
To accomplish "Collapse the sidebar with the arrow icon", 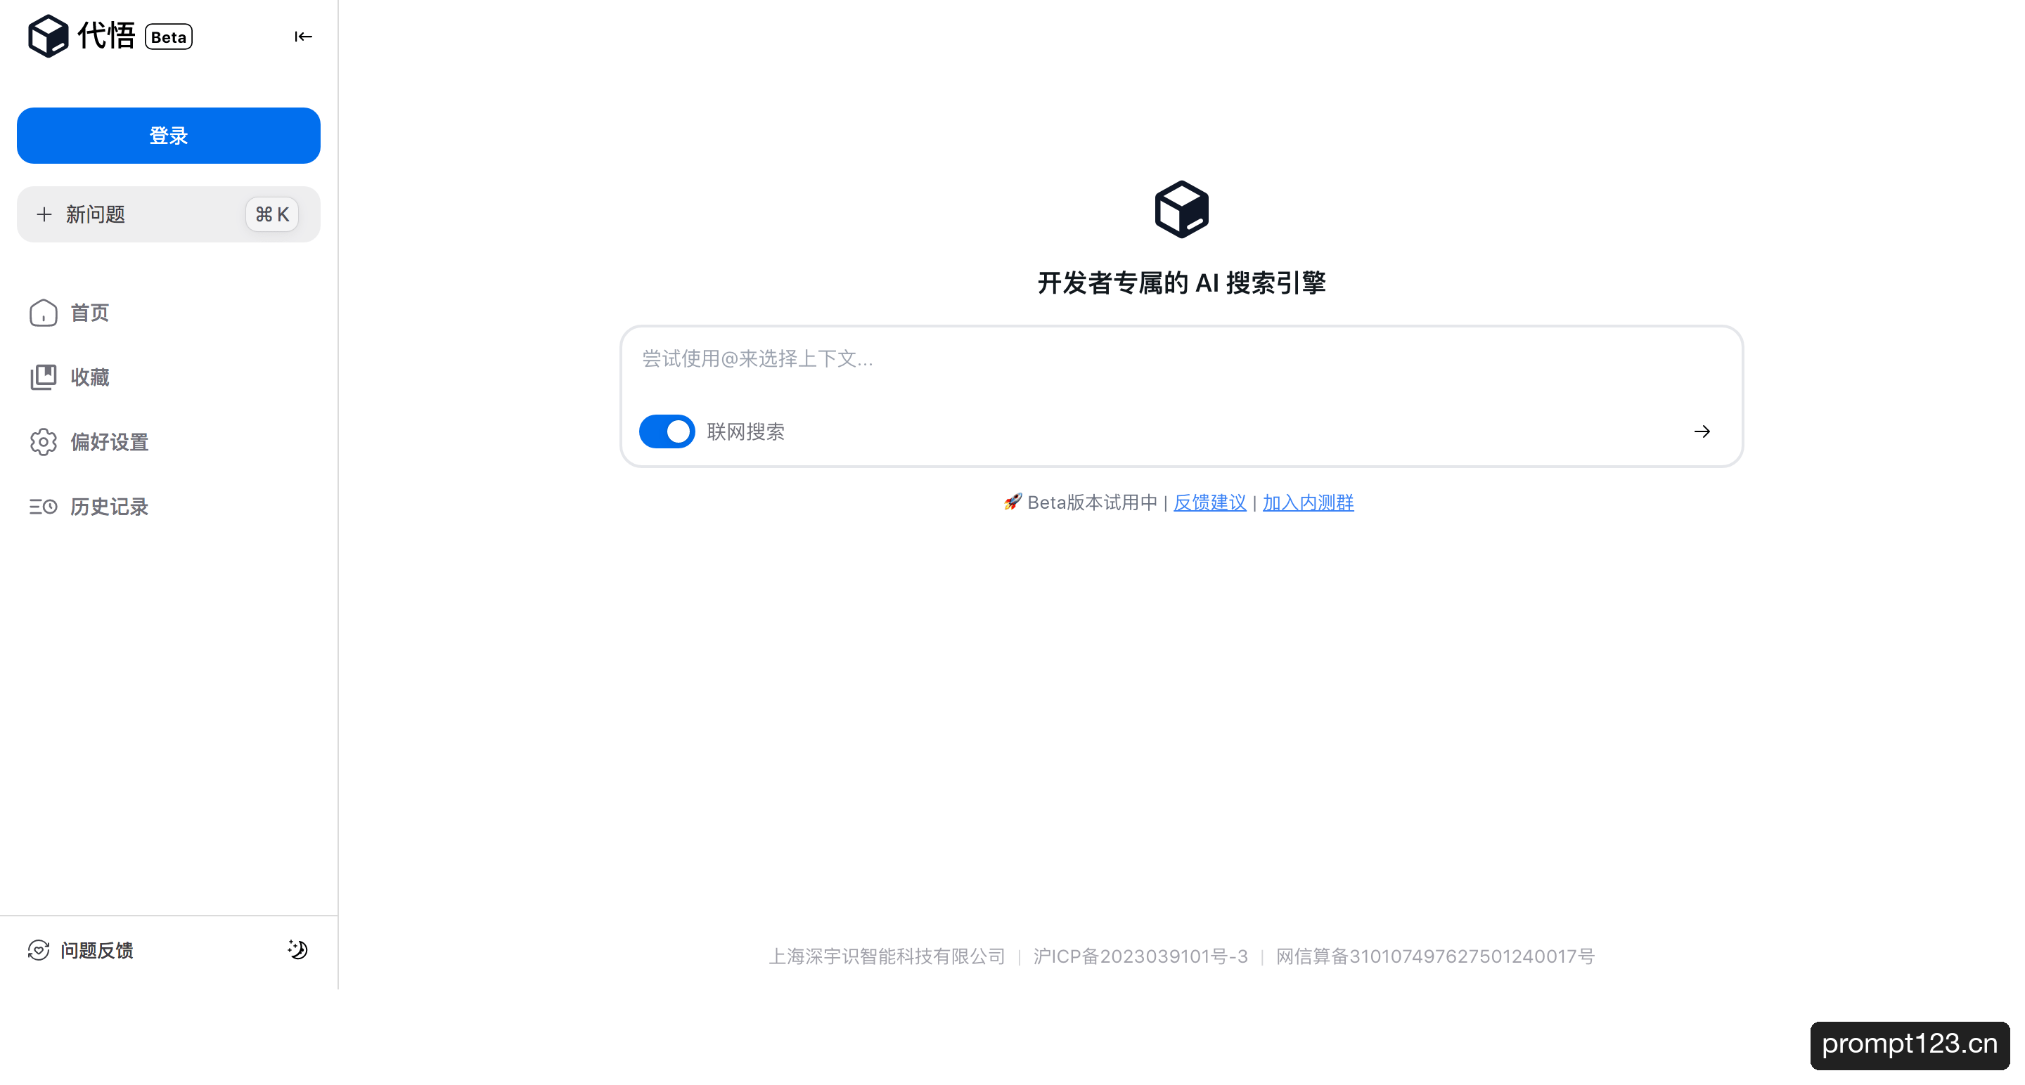I will coord(302,36).
